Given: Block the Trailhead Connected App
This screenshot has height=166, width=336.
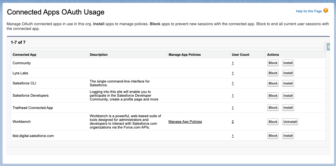Looking at the screenshot, I should (273, 107).
